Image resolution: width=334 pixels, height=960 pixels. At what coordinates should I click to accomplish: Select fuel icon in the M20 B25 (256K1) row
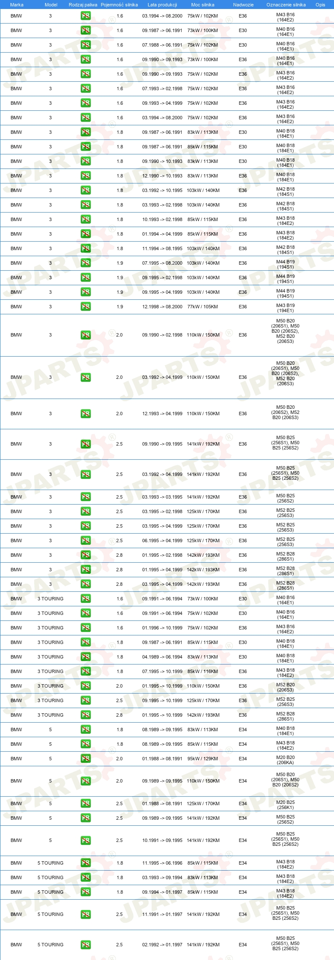point(85,803)
